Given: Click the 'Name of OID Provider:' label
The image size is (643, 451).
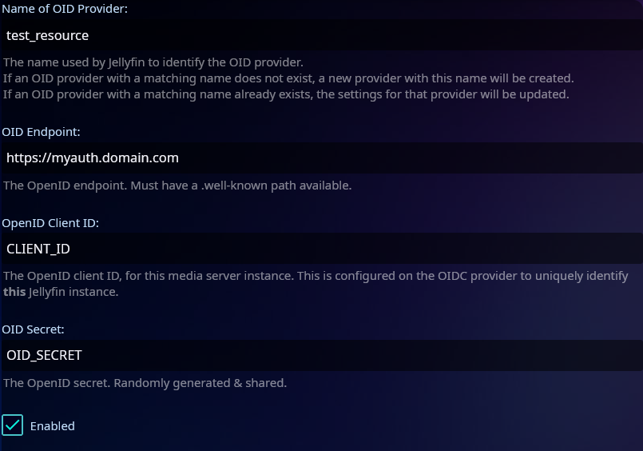Looking at the screenshot, I should 65,9.
